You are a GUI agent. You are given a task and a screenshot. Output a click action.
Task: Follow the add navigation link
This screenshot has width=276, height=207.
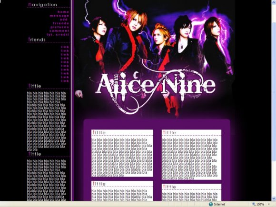[64, 20]
